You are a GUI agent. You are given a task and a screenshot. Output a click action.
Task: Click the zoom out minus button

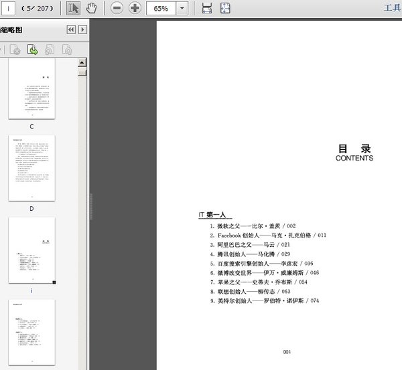click(117, 9)
